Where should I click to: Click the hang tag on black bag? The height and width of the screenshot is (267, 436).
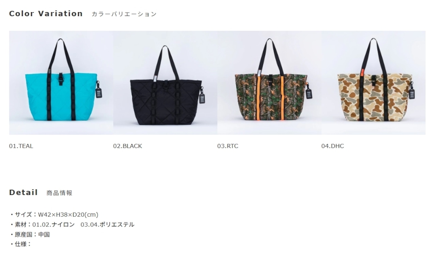click(x=202, y=96)
